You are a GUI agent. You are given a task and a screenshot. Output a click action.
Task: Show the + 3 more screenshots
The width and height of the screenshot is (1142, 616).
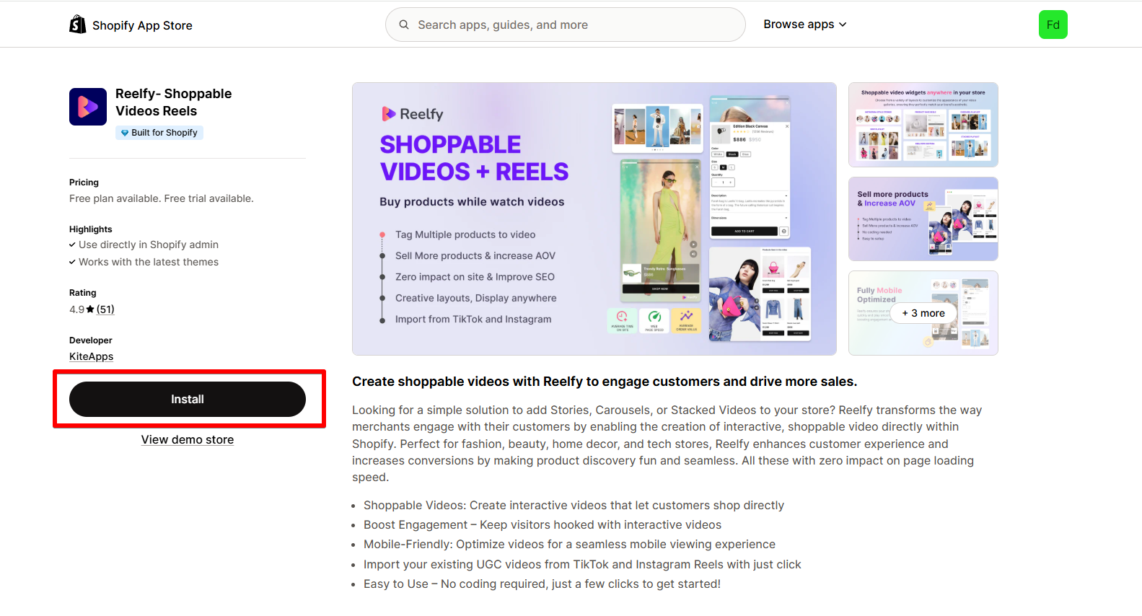pyautogui.click(x=923, y=313)
